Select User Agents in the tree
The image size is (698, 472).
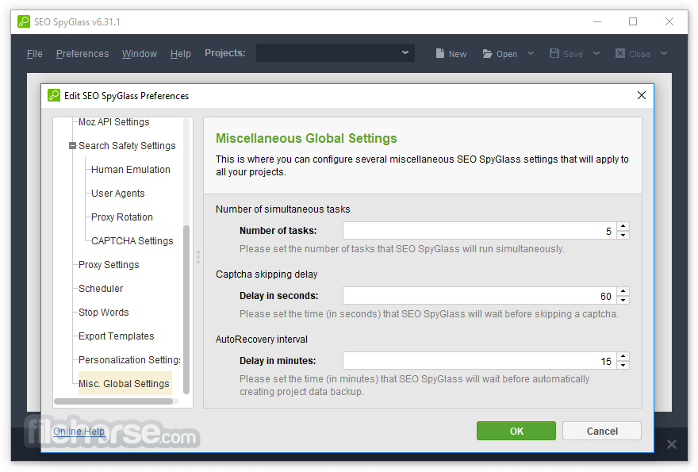pyautogui.click(x=118, y=194)
